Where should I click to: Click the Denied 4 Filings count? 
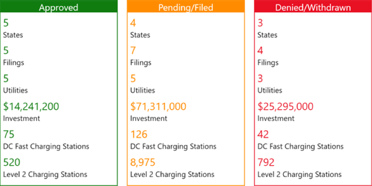coord(260,51)
